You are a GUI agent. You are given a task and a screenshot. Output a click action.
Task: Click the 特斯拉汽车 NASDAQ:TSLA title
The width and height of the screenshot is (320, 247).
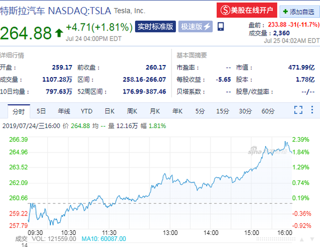55,11
